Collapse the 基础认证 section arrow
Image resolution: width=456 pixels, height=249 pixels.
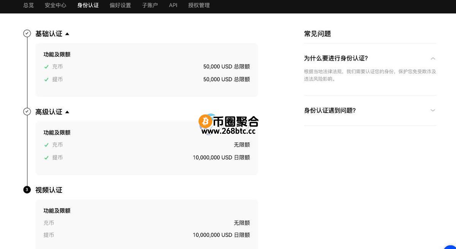pos(67,34)
